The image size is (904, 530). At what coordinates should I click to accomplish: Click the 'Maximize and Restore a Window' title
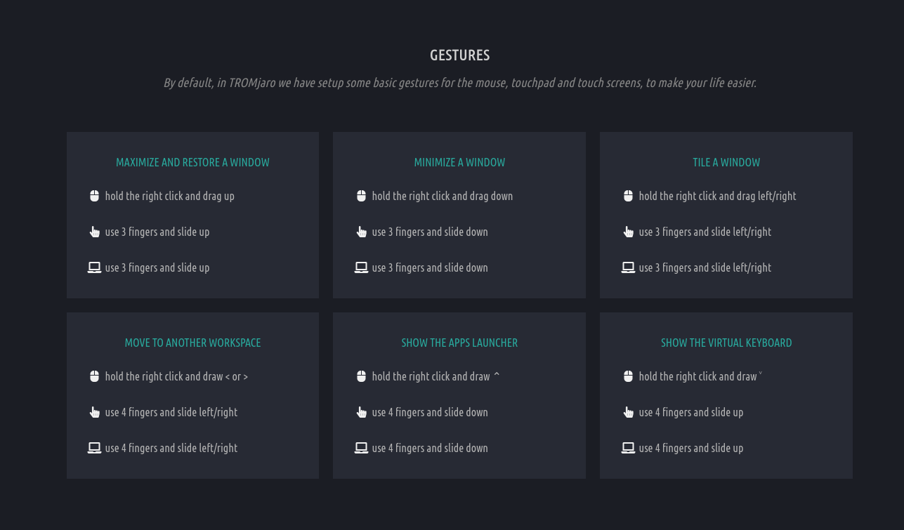point(192,162)
